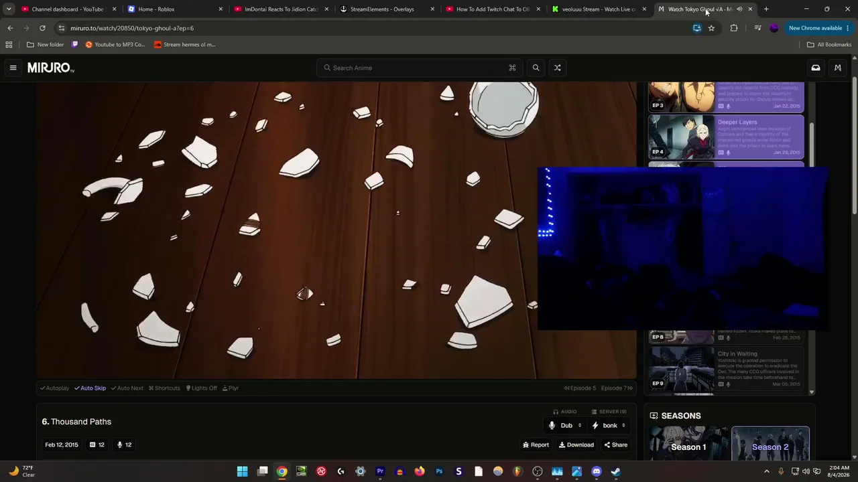Screen dimensions: 858x482
Task: Bookmark this page with the star icon
Action: [711, 28]
